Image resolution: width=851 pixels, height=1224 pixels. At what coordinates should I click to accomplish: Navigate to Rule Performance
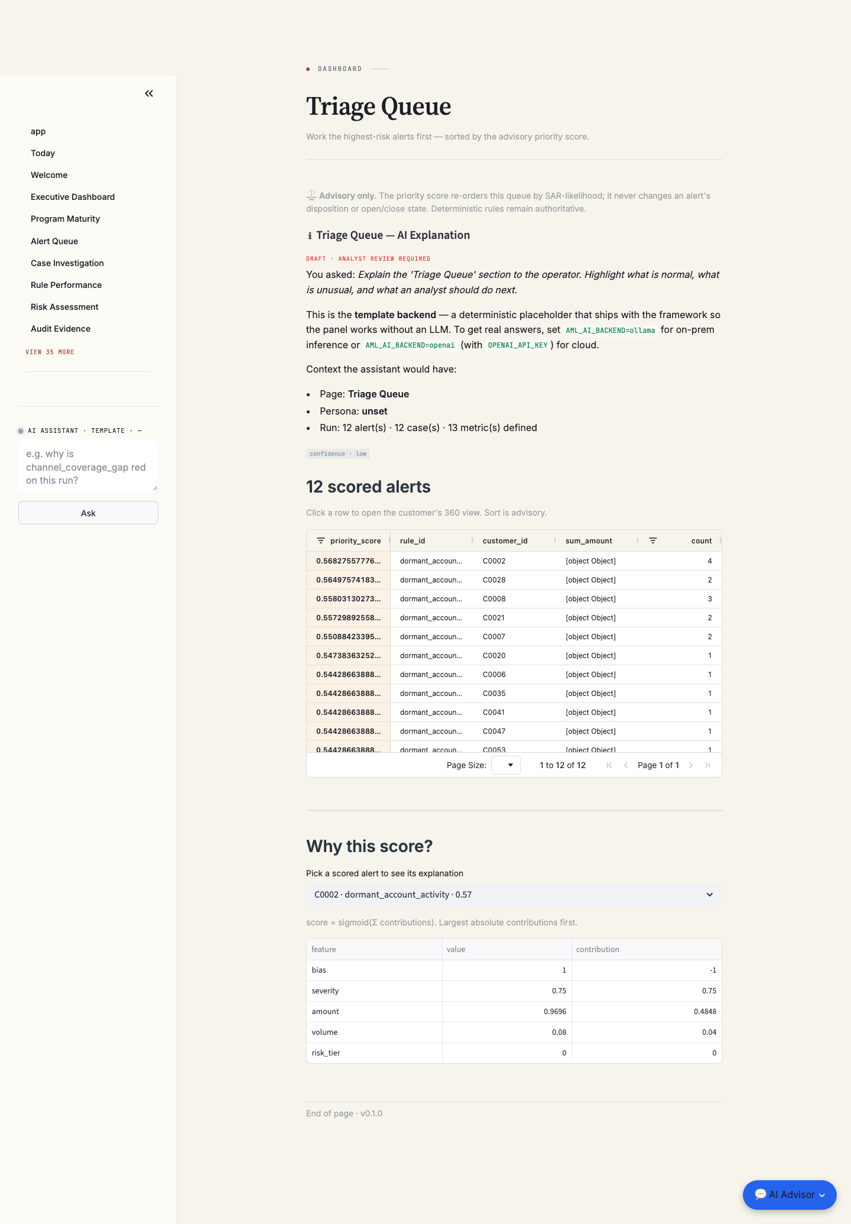pos(66,285)
